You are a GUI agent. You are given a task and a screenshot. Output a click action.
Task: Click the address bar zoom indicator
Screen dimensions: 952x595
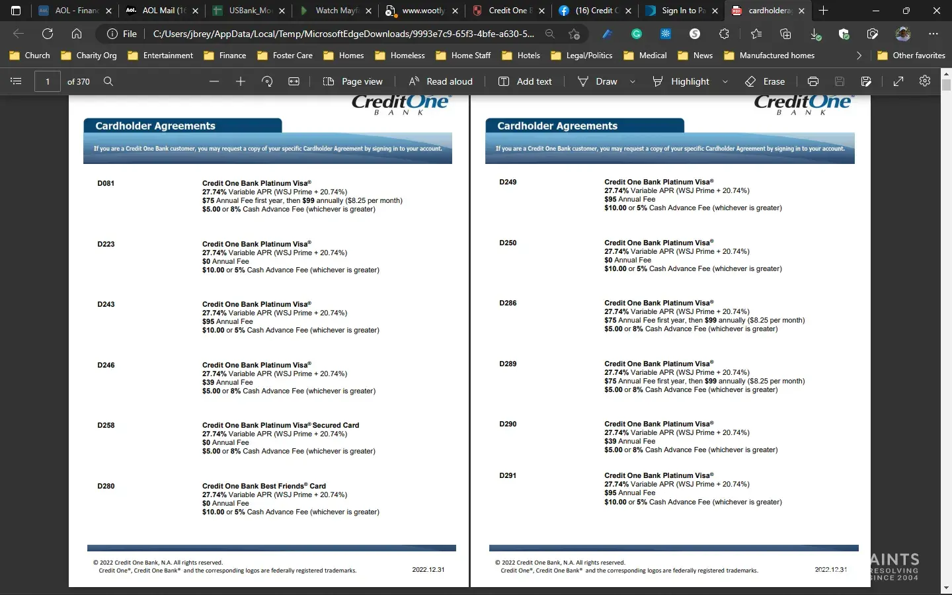coord(550,34)
